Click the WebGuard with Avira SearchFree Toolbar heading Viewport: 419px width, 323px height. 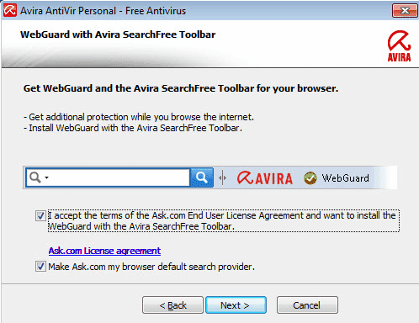(118, 34)
